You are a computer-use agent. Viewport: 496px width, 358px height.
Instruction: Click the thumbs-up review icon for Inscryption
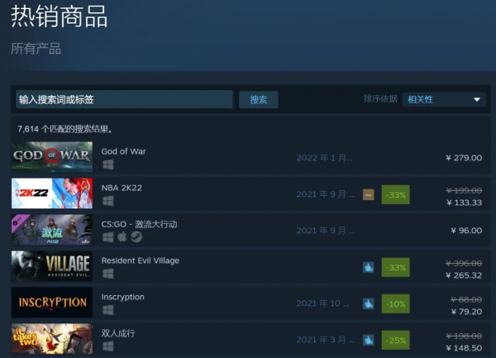pyautogui.click(x=369, y=303)
